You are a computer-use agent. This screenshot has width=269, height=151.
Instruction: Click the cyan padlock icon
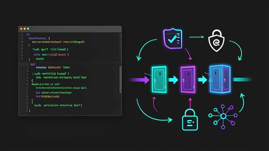click(x=190, y=120)
